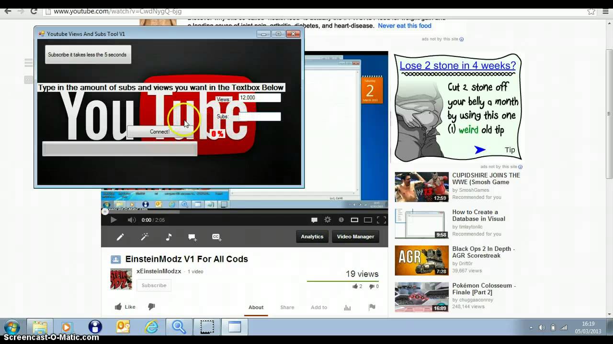Click the browser back arrow
The width and height of the screenshot is (613, 344).
[8, 11]
